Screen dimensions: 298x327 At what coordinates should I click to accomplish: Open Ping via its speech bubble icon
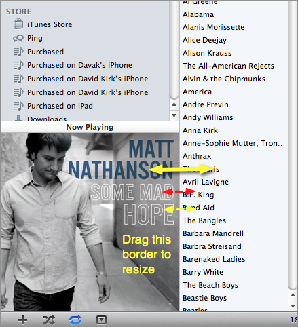click(x=18, y=38)
